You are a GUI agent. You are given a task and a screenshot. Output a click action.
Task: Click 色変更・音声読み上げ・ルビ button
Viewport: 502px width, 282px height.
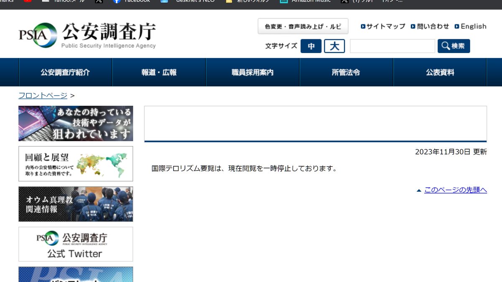click(303, 26)
